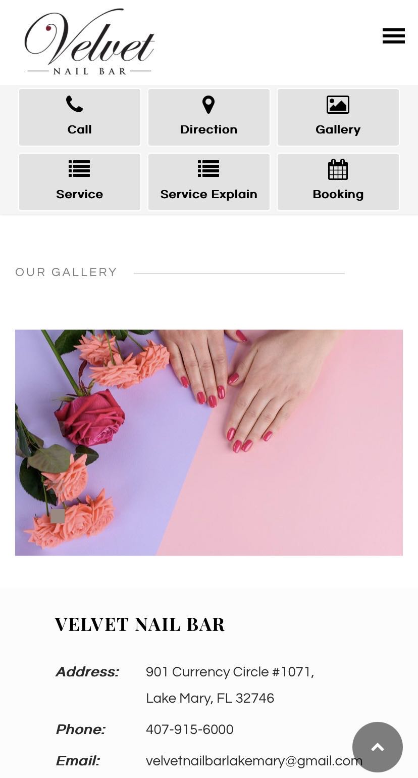Select the Direction button label
The height and width of the screenshot is (778, 418).
click(x=208, y=129)
